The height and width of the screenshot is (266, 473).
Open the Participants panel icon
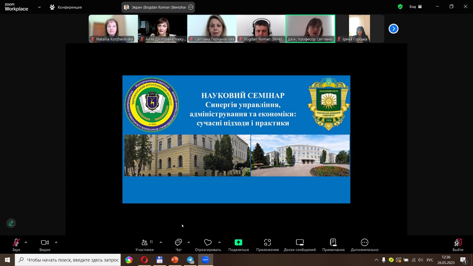(x=145, y=243)
